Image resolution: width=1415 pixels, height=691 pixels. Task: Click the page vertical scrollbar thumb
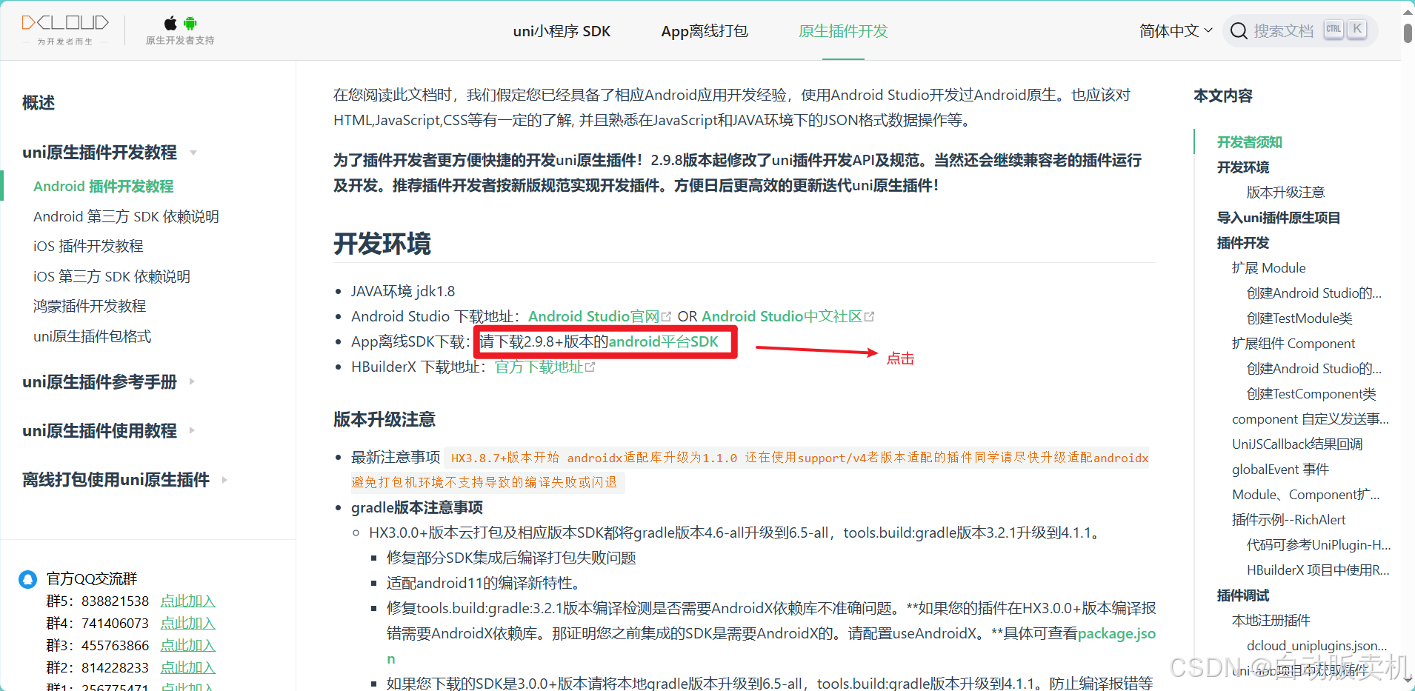(x=1408, y=33)
